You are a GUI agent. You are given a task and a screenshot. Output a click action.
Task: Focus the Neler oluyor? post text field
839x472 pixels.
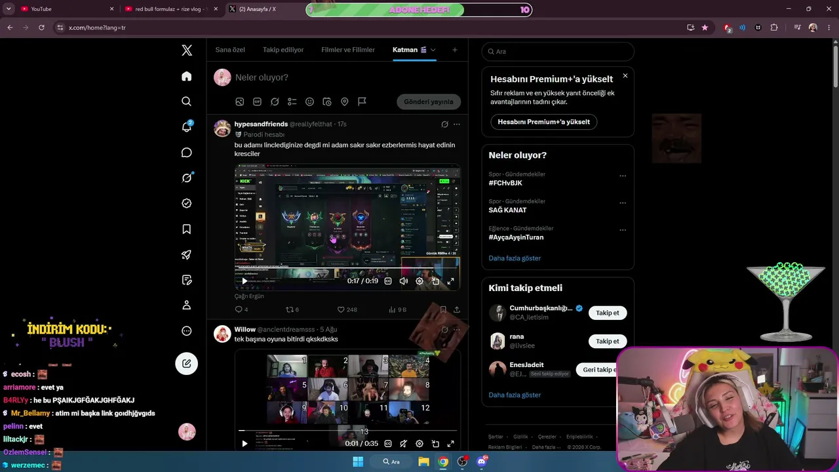[347, 77]
